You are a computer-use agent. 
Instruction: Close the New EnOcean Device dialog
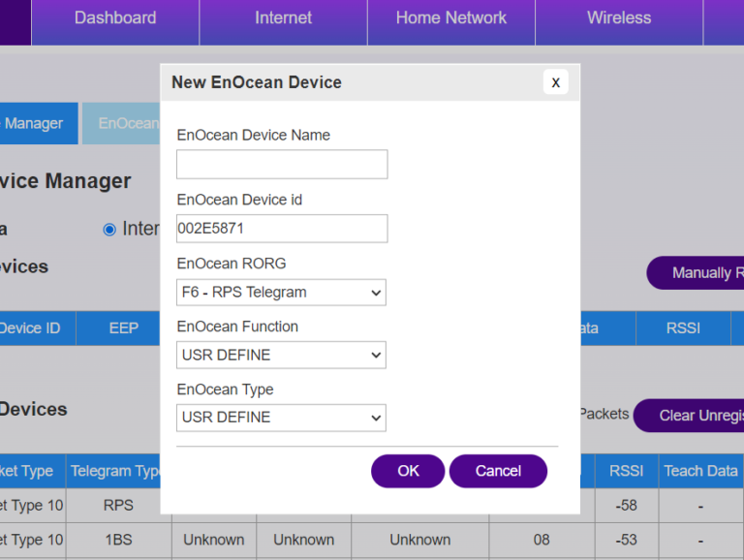tap(555, 82)
